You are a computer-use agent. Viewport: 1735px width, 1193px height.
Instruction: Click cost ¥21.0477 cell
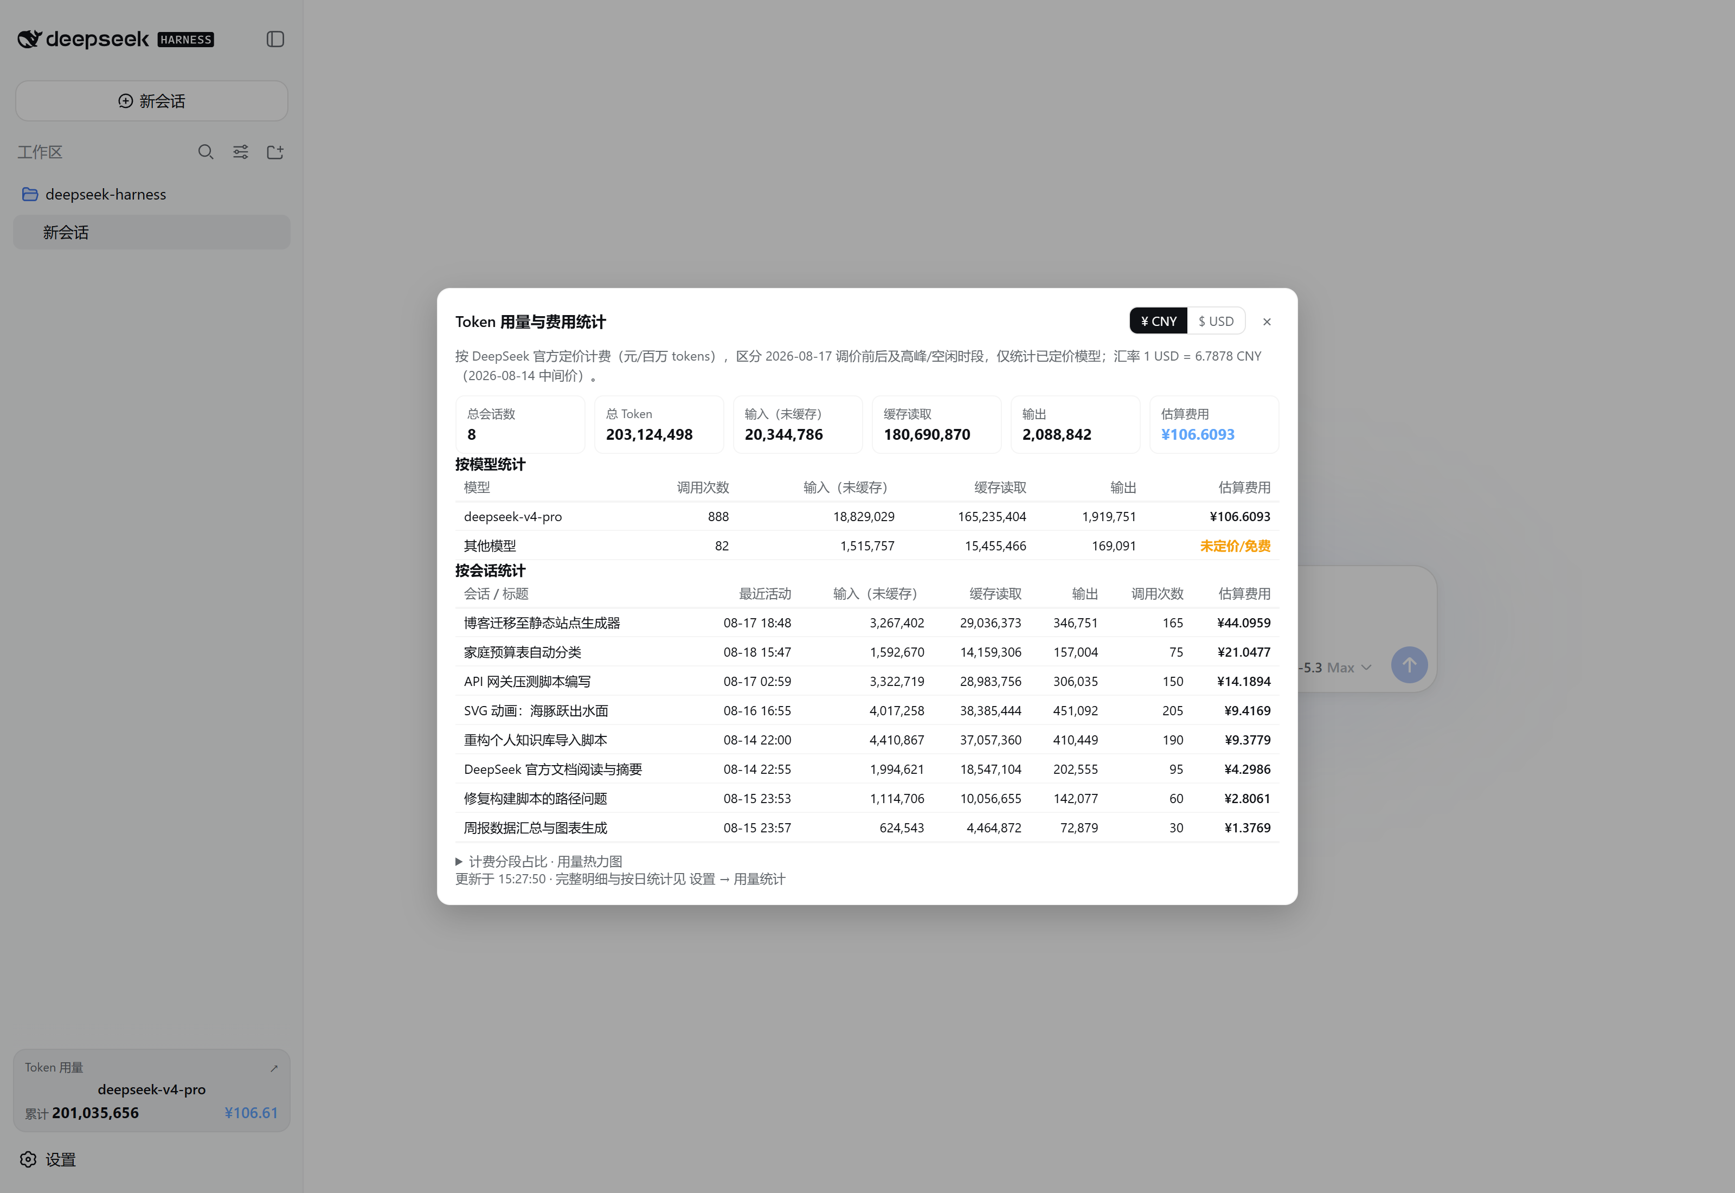1243,652
